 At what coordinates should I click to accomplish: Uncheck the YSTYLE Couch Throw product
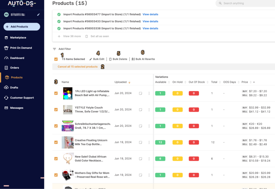click(56, 109)
